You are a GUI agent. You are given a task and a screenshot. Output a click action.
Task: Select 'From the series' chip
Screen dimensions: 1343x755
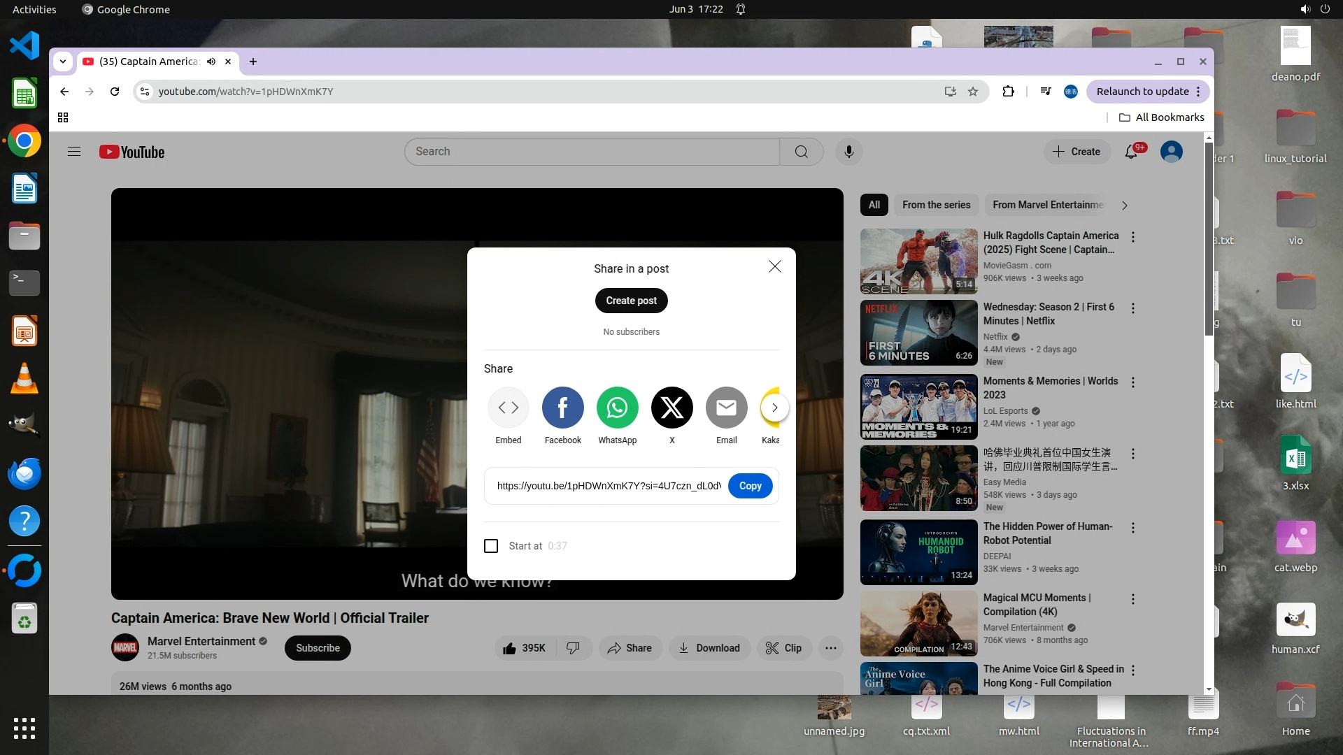[x=936, y=205]
